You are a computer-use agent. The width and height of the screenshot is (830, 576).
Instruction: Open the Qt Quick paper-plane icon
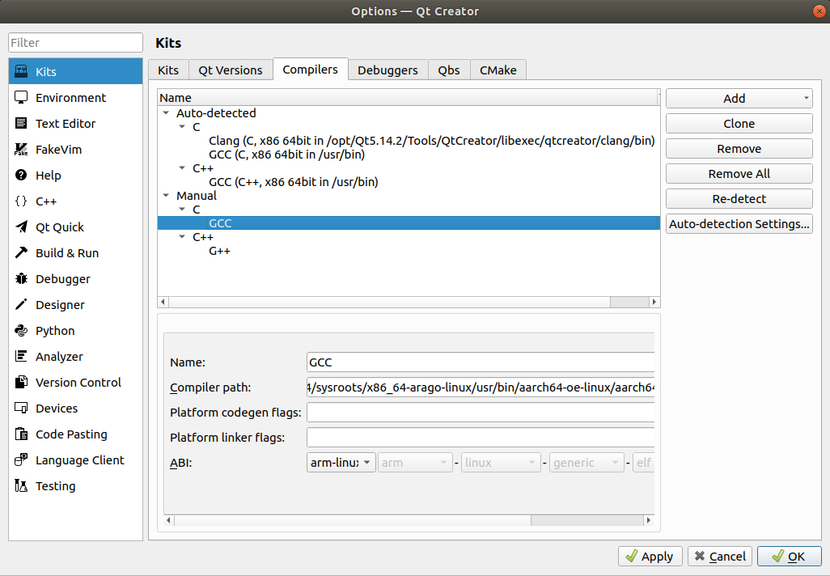click(x=22, y=227)
